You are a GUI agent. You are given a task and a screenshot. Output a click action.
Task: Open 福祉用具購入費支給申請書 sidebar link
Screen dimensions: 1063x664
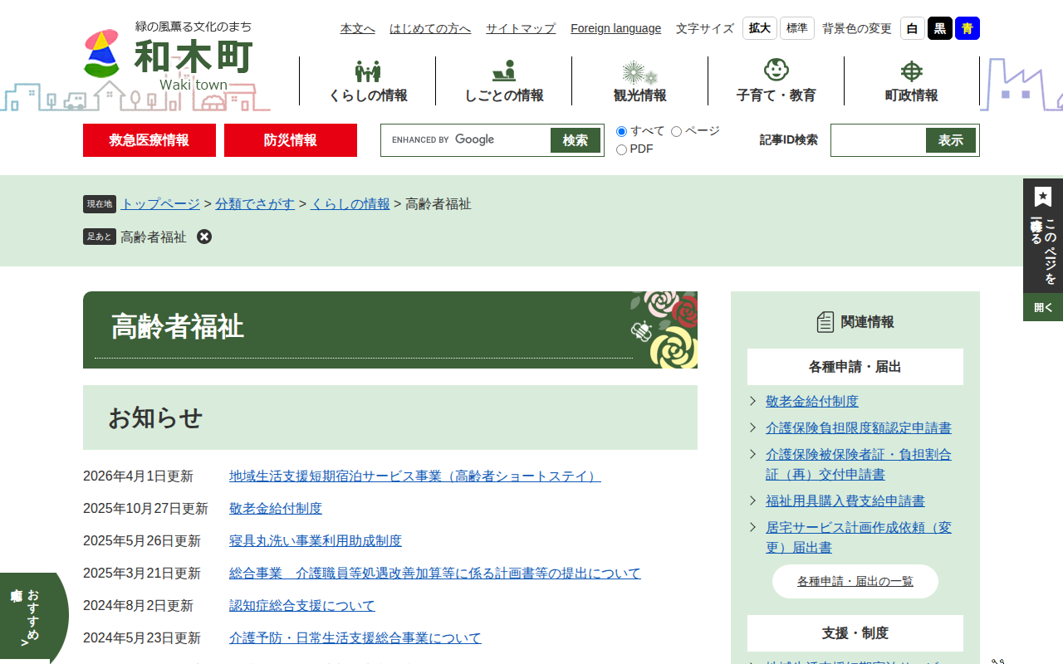click(x=845, y=500)
